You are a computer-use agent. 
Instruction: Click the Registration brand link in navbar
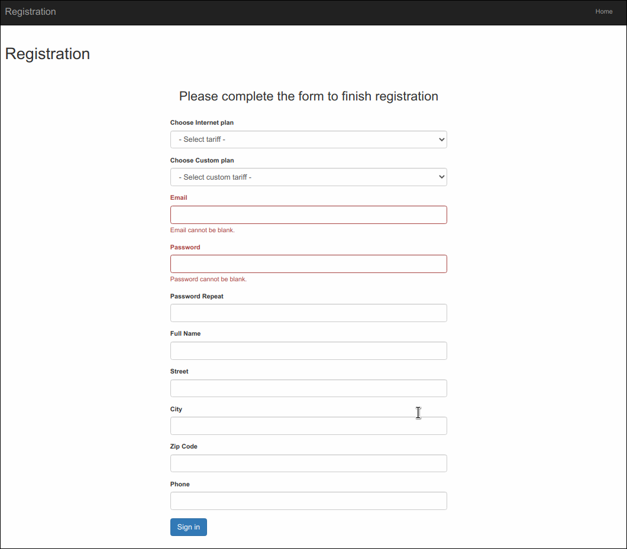click(x=31, y=12)
